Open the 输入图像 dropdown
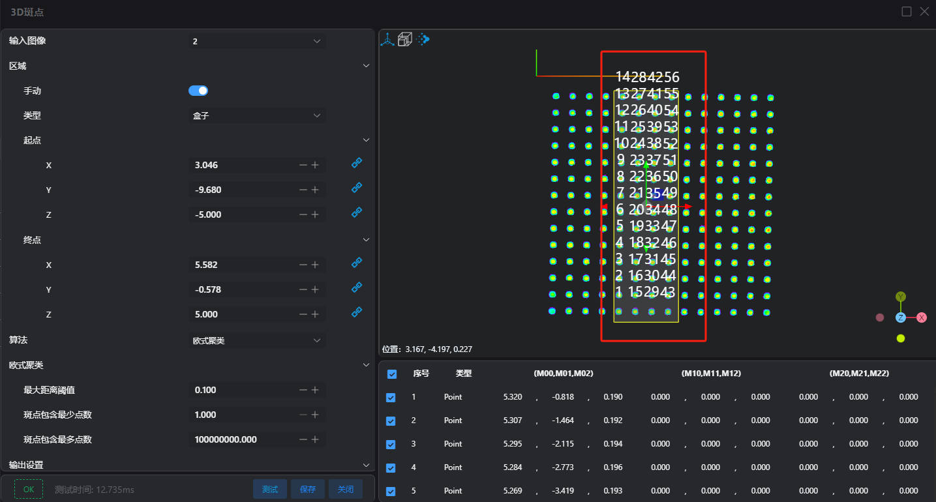This screenshot has width=936, height=502. 257,41
